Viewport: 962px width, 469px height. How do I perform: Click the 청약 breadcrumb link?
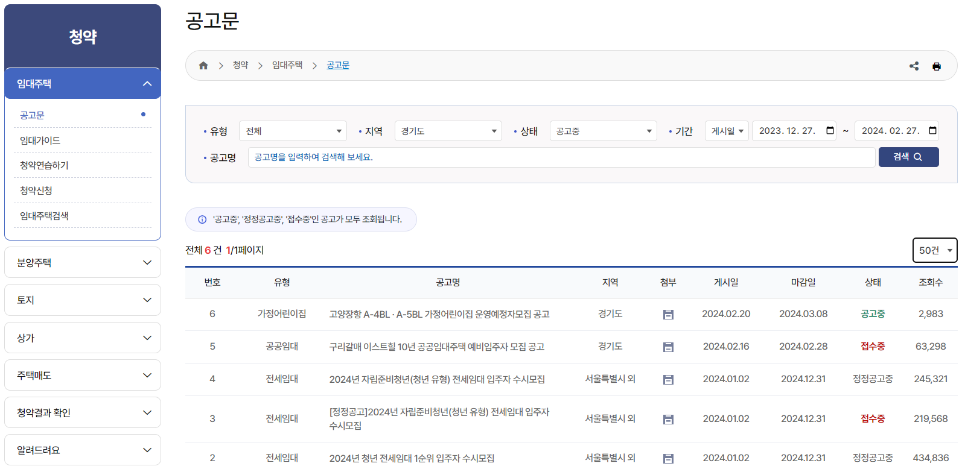tap(241, 65)
